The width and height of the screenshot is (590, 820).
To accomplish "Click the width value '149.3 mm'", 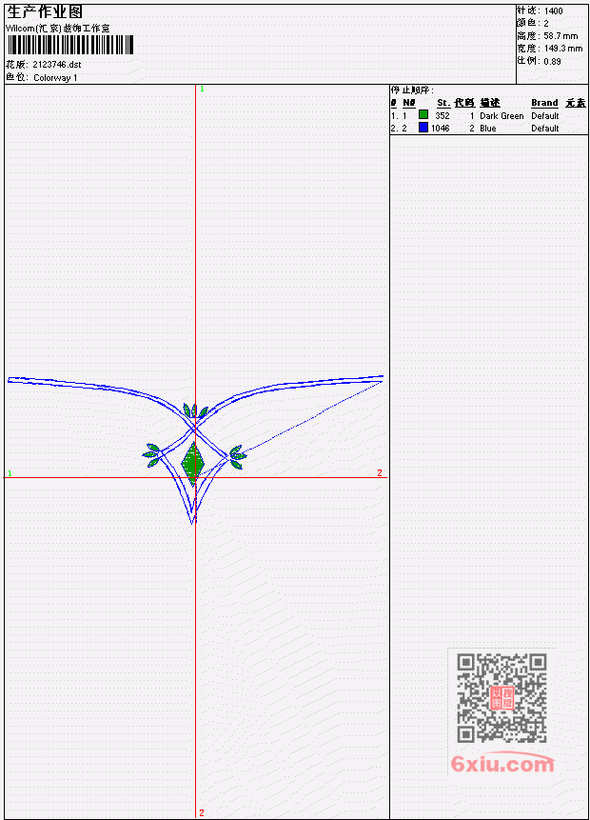I will pyautogui.click(x=563, y=49).
